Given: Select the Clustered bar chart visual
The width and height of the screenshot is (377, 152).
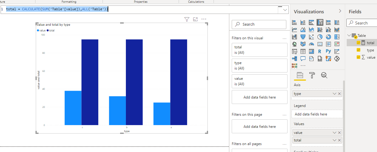Looking at the screenshot, I should pyautogui.click(x=311, y=22).
